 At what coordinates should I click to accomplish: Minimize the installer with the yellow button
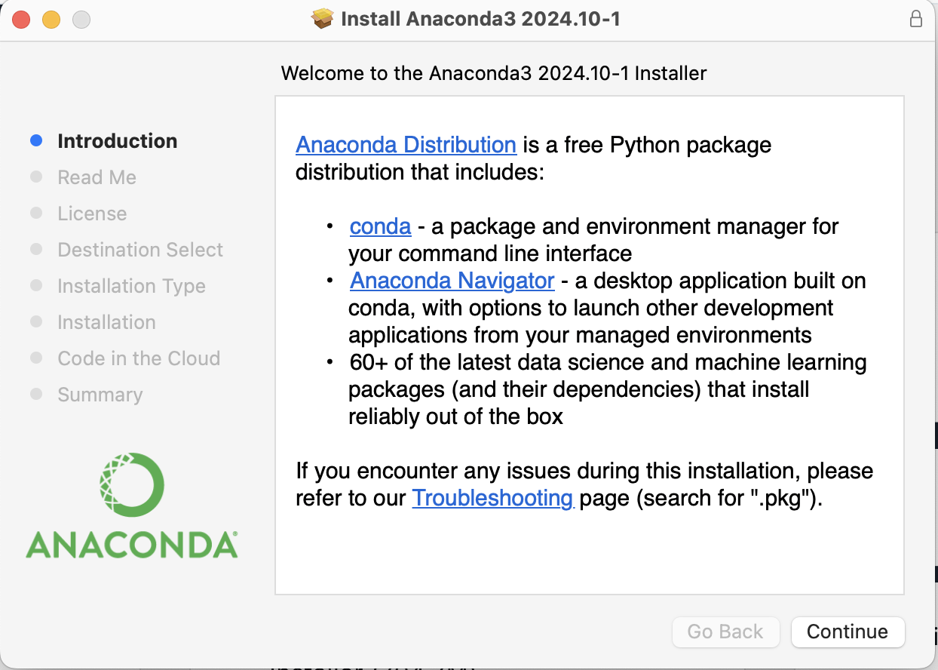(x=51, y=20)
